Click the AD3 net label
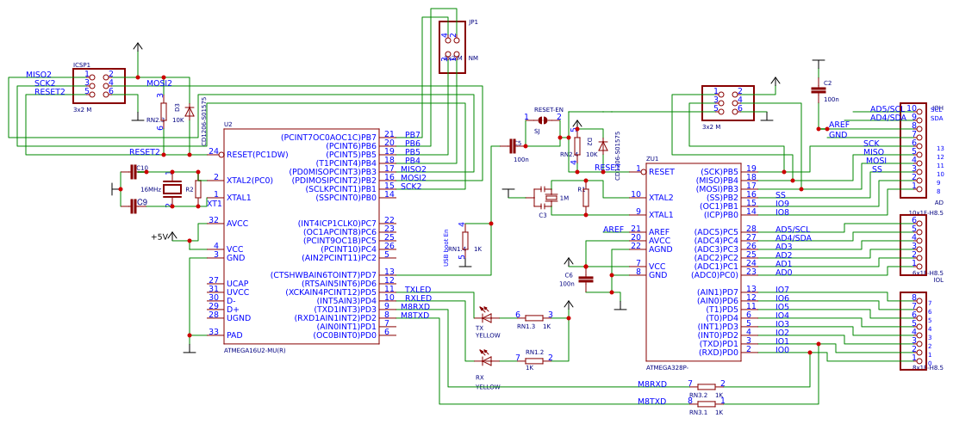 tap(783, 246)
